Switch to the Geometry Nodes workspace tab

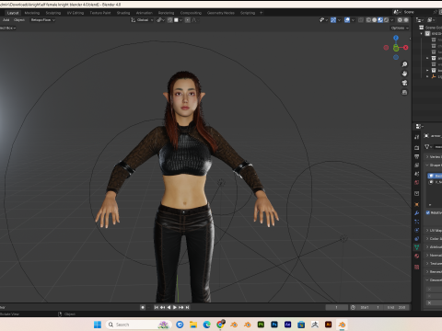[220, 13]
